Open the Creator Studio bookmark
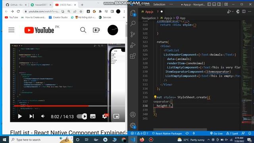This screenshot has height=143, width=254. click(58, 17)
